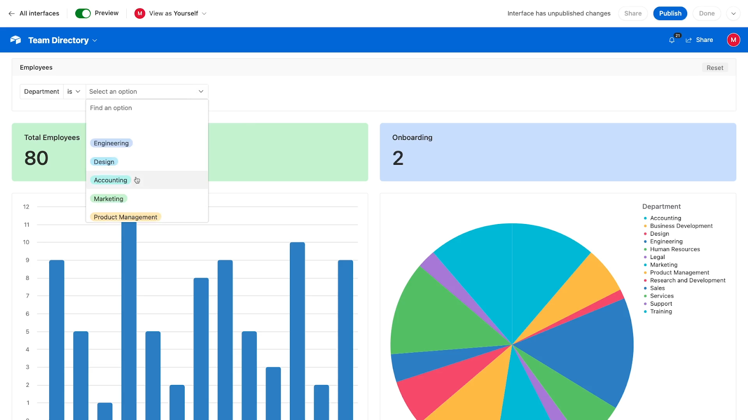Click the Total Employees number 80
748x420 pixels.
[x=36, y=158]
